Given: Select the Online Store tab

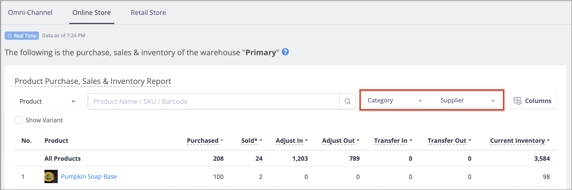Looking at the screenshot, I should (x=92, y=12).
